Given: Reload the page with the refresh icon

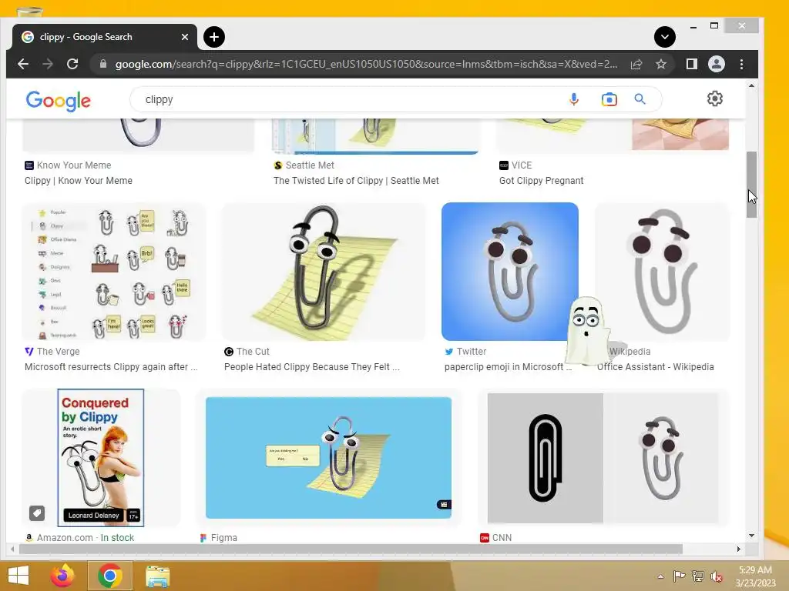Looking at the screenshot, I should pyautogui.click(x=72, y=64).
